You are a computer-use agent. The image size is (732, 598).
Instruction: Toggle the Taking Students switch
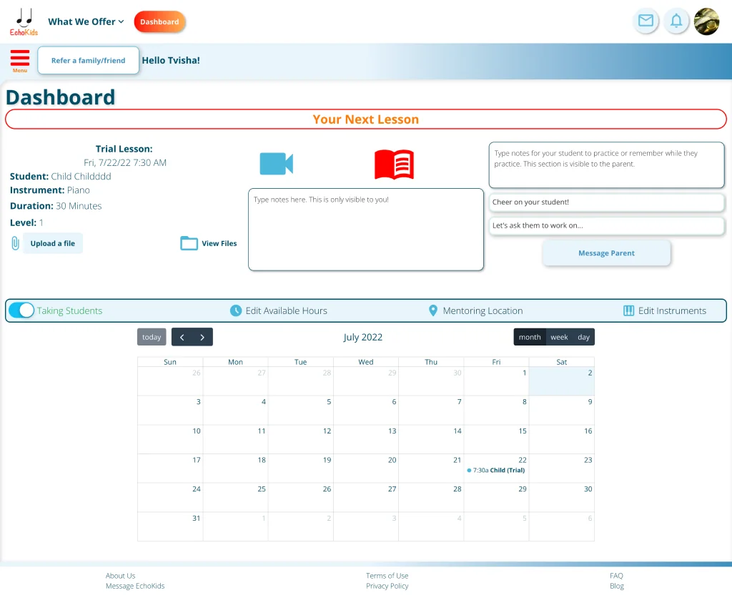click(x=21, y=310)
